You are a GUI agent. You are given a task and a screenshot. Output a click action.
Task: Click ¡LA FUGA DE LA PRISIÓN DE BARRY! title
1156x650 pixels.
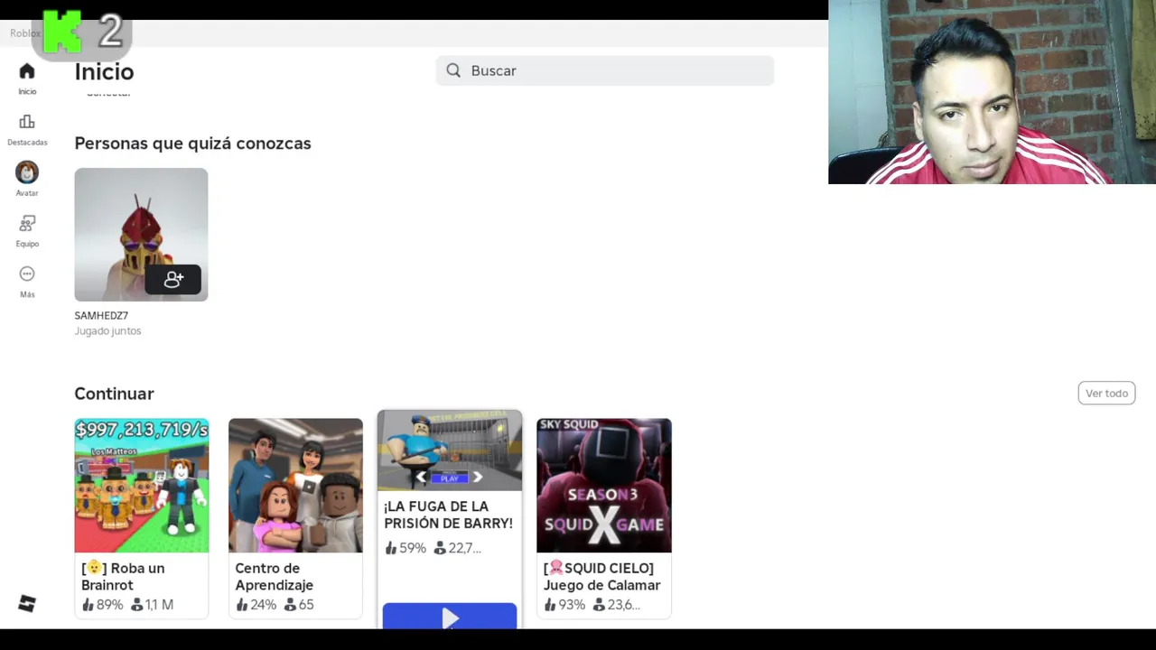coord(448,515)
